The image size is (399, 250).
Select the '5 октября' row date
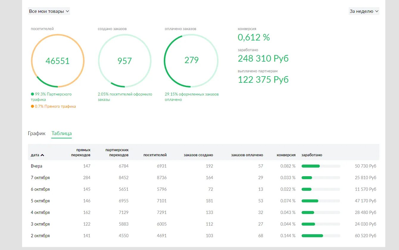tap(40, 201)
